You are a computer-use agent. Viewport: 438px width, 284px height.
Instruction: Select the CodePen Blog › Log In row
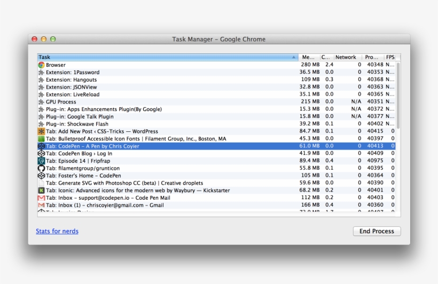(216, 153)
